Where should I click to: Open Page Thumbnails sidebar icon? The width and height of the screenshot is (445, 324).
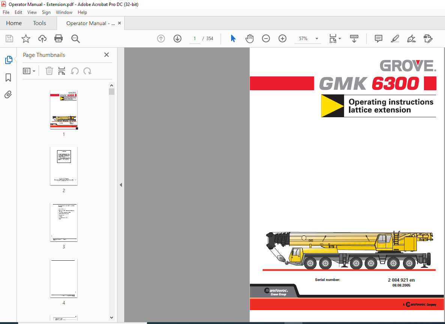click(x=9, y=60)
